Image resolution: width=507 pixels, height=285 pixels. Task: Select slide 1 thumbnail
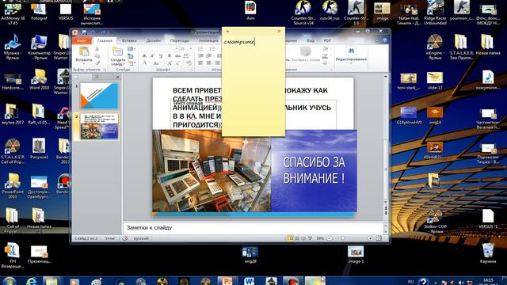tap(99, 96)
